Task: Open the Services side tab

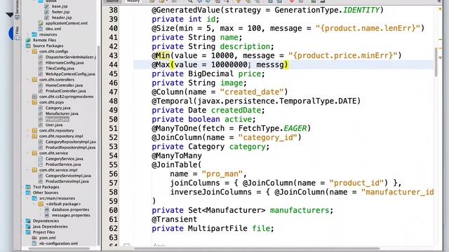Action: coord(17,9)
